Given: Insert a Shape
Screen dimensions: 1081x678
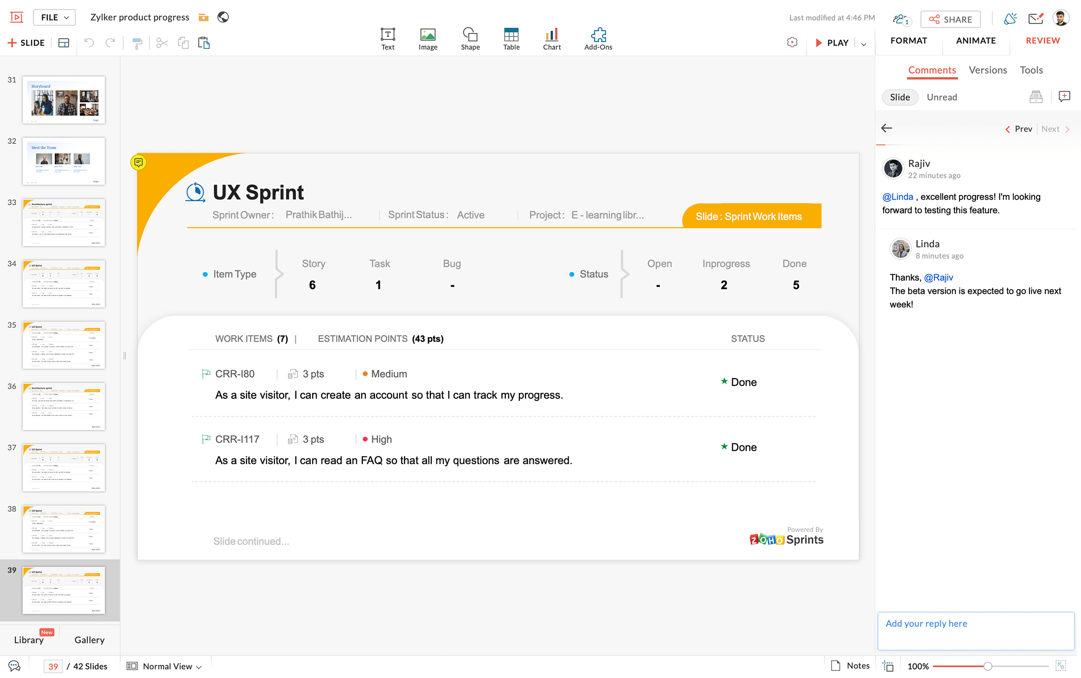Looking at the screenshot, I should (x=470, y=39).
